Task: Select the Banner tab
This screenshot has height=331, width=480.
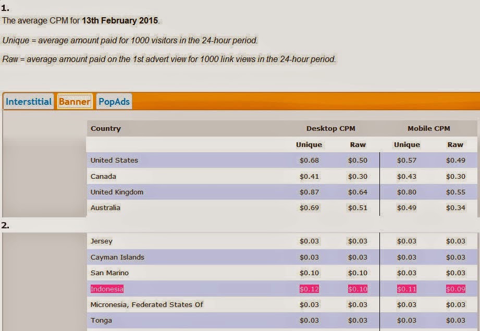Action: pyautogui.click(x=75, y=102)
